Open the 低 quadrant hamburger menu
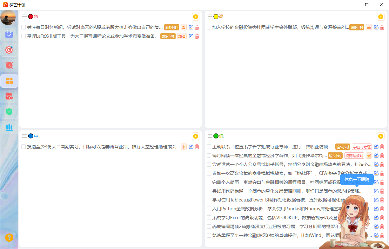389x249 pixels. (210, 136)
